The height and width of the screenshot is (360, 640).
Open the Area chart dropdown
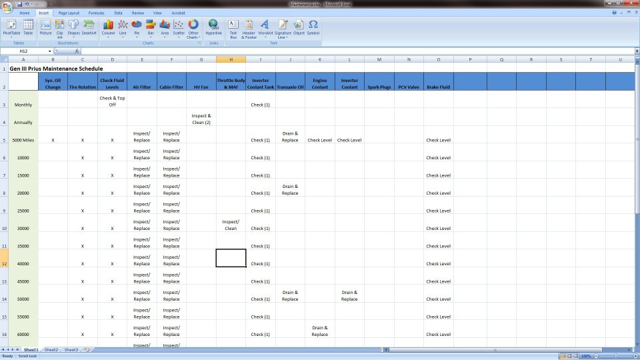pos(165,29)
